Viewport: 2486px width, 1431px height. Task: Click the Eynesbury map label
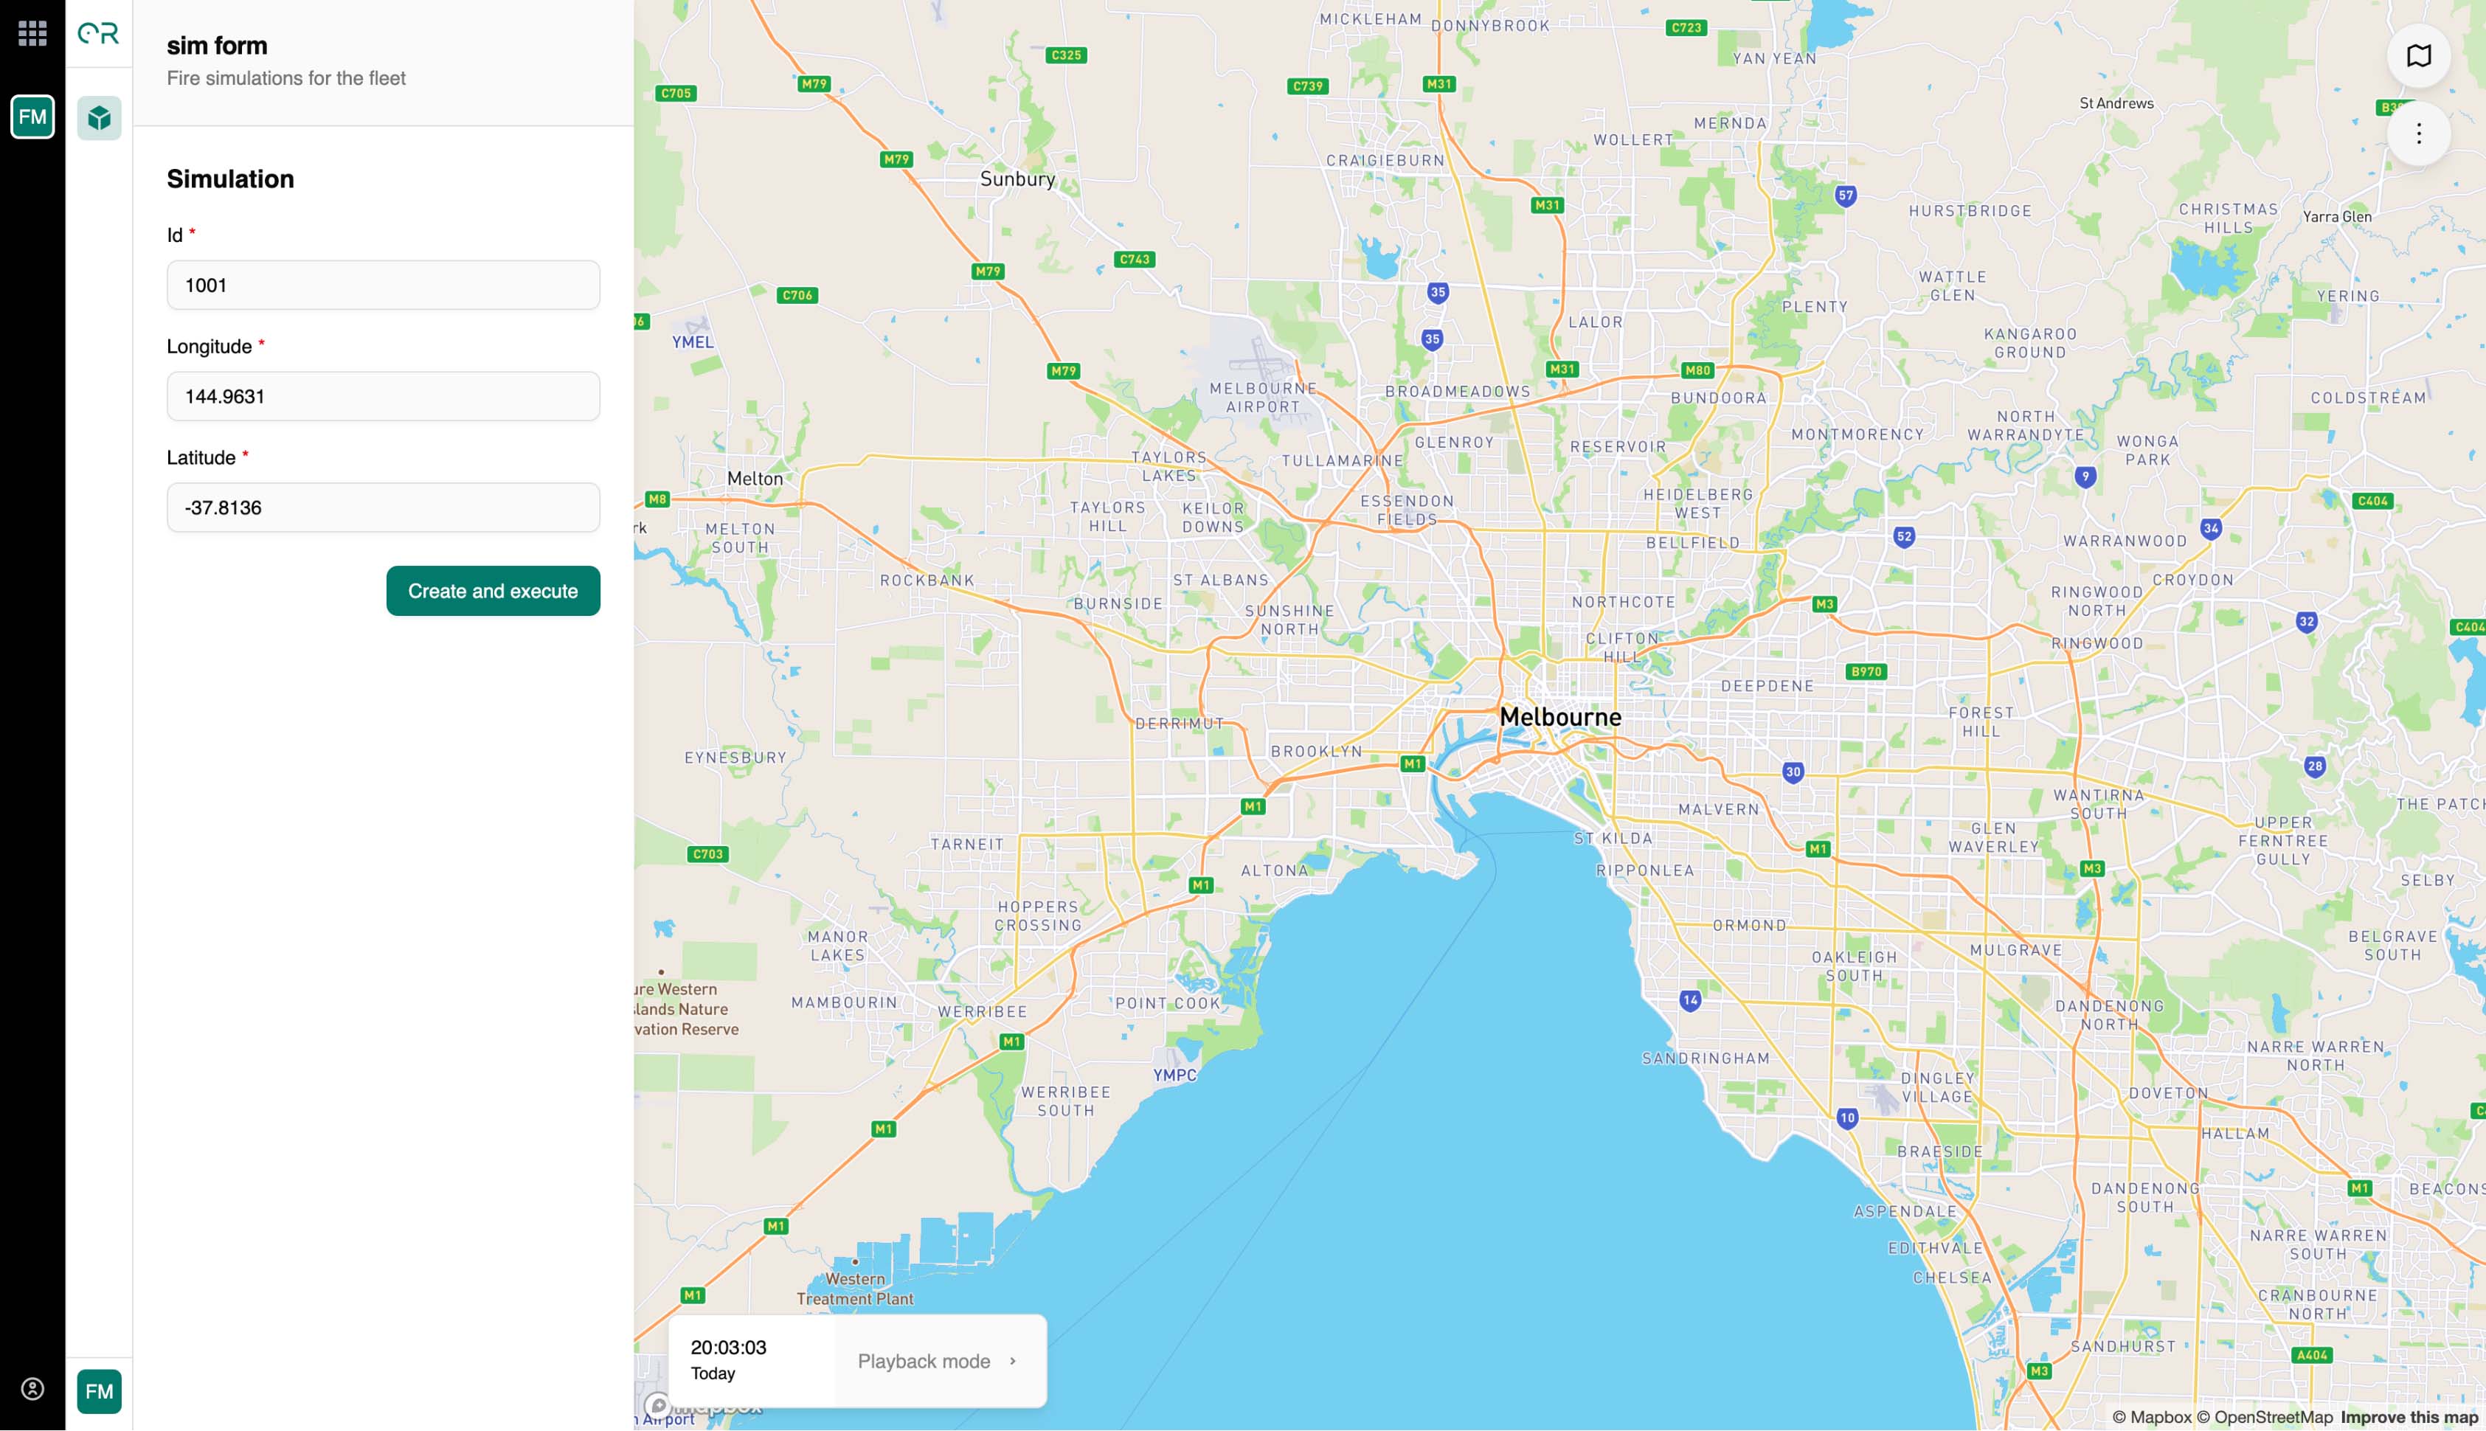coord(735,758)
